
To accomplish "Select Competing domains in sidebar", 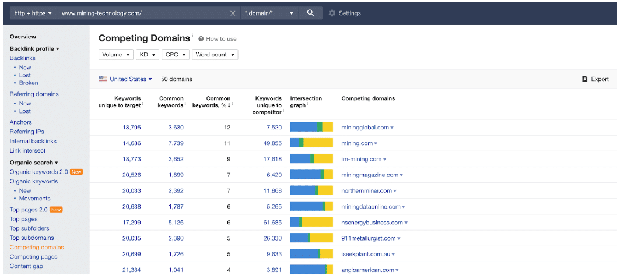I will click(37, 248).
